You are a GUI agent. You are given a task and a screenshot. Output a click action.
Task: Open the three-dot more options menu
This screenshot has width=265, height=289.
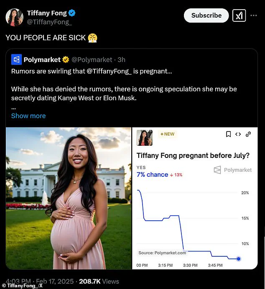(254, 15)
